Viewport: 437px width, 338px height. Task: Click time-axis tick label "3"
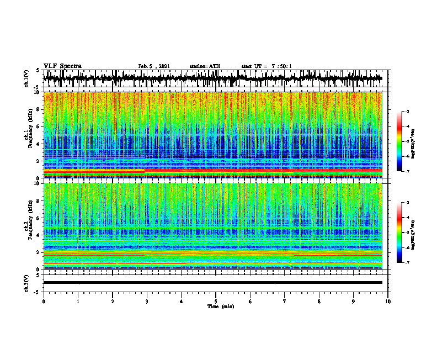[147, 302]
